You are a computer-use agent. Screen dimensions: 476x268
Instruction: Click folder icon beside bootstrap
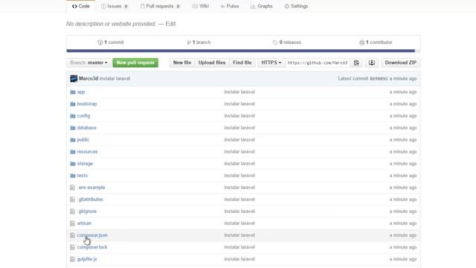(73, 104)
